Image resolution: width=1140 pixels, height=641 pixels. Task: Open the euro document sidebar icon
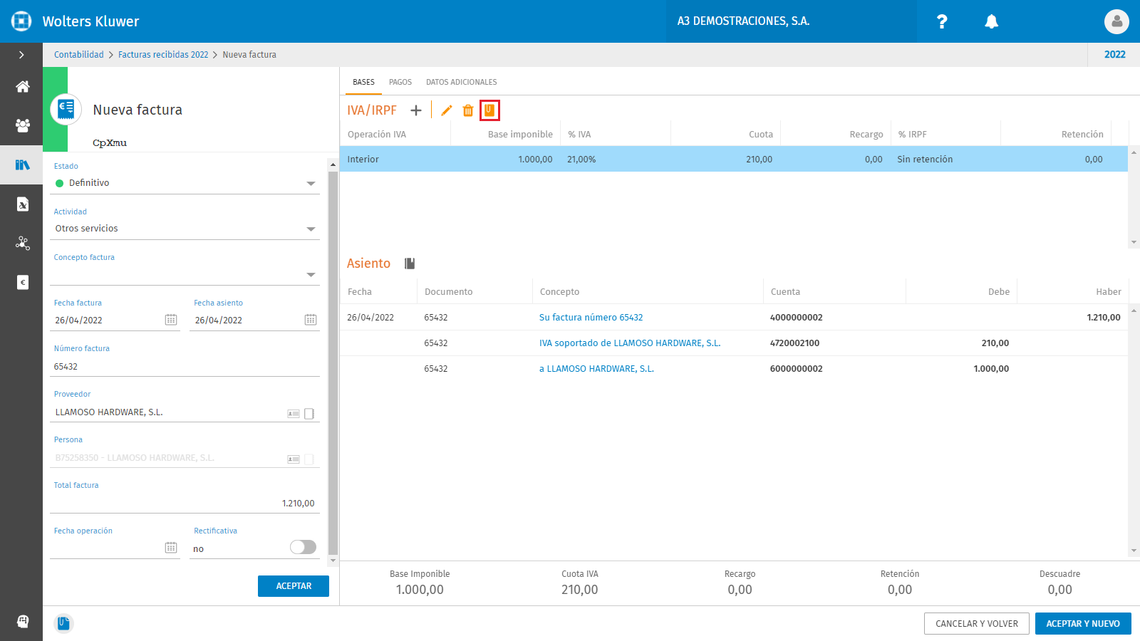pos(22,283)
